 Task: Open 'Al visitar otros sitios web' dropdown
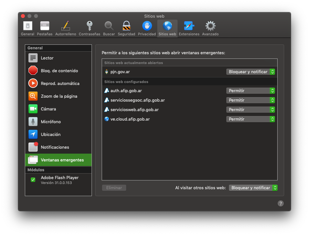(253, 188)
